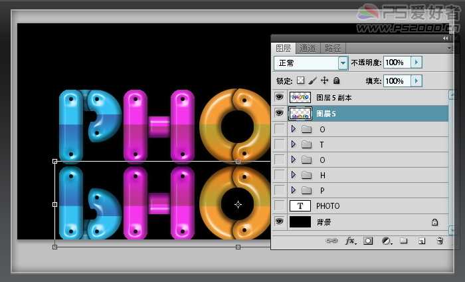Click the padlock on 背景 layer
Image resolution: width=465 pixels, height=282 pixels.
(x=434, y=221)
